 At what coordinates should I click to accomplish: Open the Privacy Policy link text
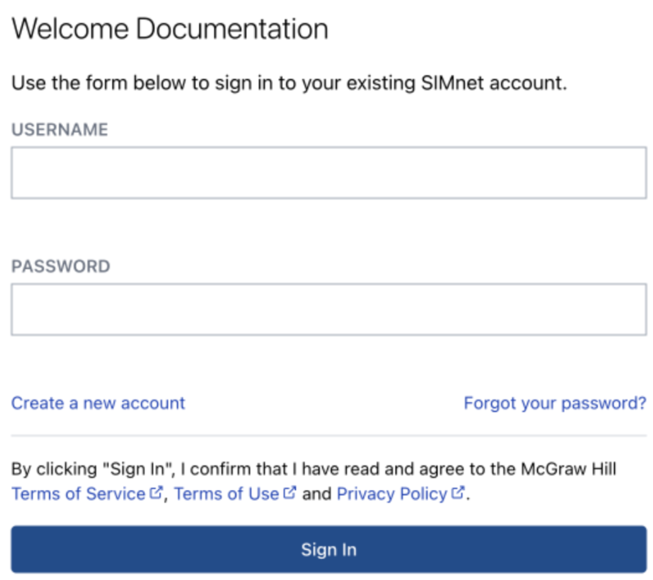click(x=391, y=494)
